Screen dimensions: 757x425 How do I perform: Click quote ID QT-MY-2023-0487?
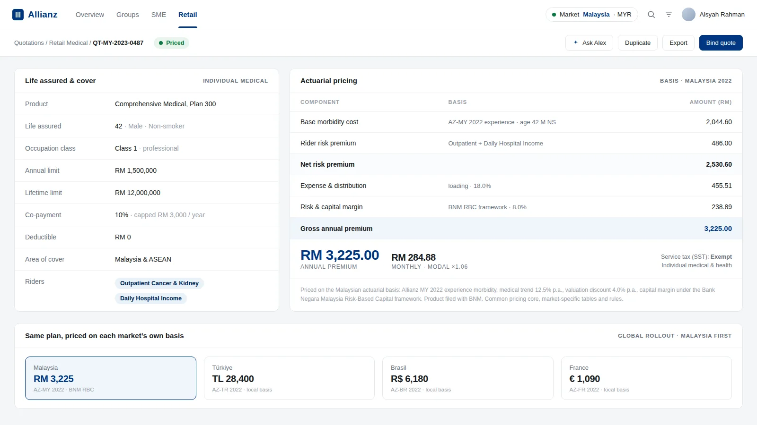(x=118, y=43)
